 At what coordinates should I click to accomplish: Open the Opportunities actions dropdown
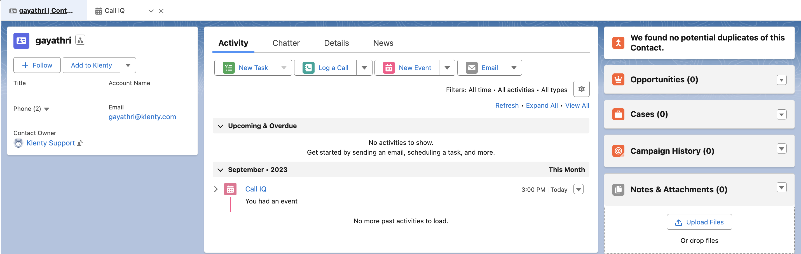click(x=781, y=80)
